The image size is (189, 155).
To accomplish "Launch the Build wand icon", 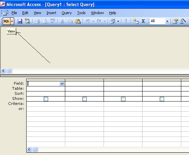I will click(x=183, y=21).
